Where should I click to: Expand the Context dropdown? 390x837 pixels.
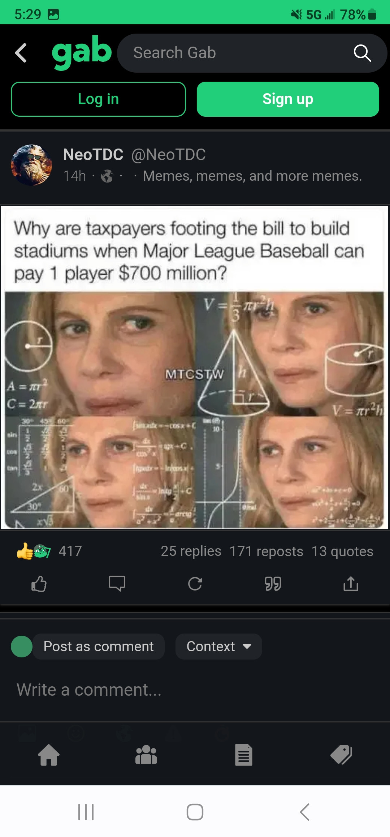[218, 646]
